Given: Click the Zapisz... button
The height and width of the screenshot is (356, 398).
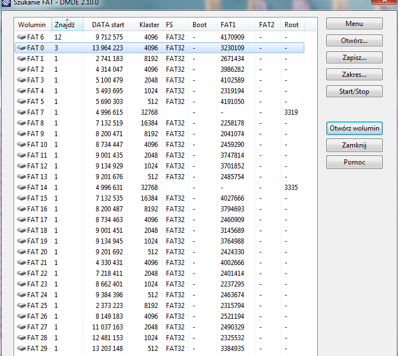Looking at the screenshot, I should coord(355,58).
